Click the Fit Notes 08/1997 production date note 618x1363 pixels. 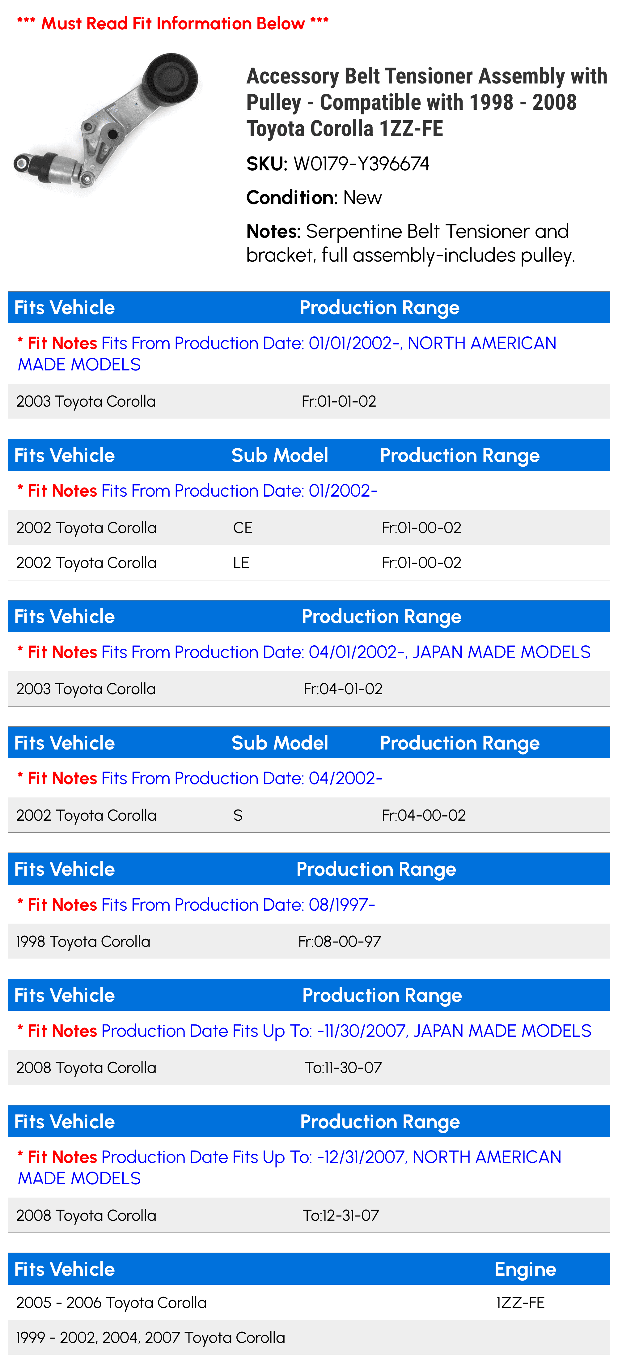[196, 905]
